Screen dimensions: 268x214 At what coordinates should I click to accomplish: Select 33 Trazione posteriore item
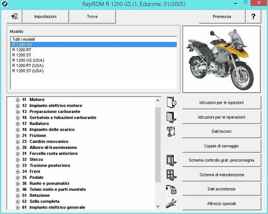(46, 166)
